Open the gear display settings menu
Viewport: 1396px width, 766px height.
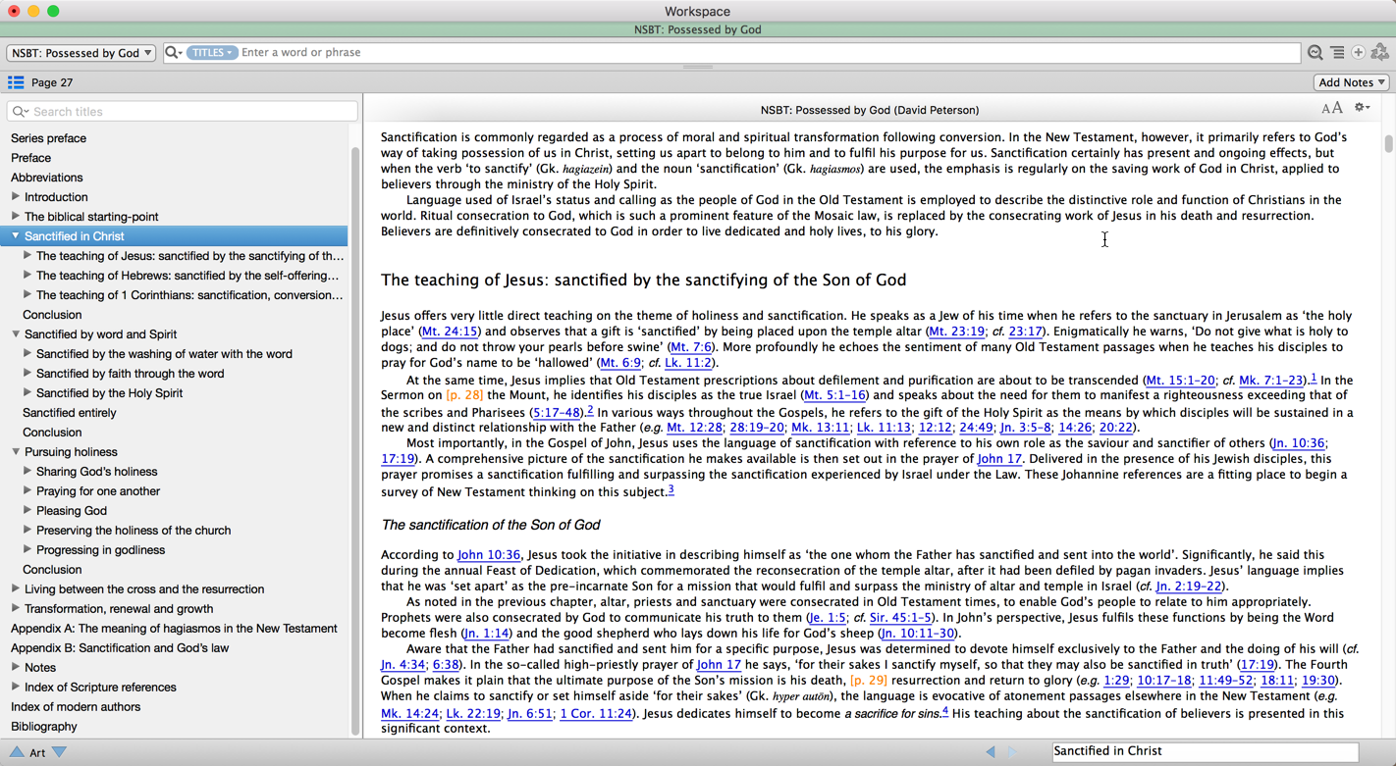[x=1363, y=108]
